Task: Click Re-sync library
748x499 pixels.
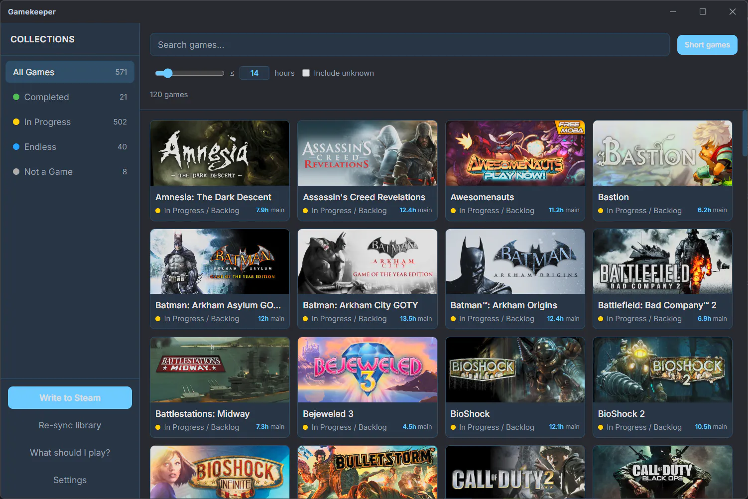Action: [70, 425]
